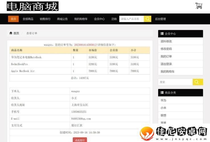Image resolution: width=210 pixels, height=142 pixels.
Task: Click the list icon beside 会员中心 header
Action: tap(162, 34)
